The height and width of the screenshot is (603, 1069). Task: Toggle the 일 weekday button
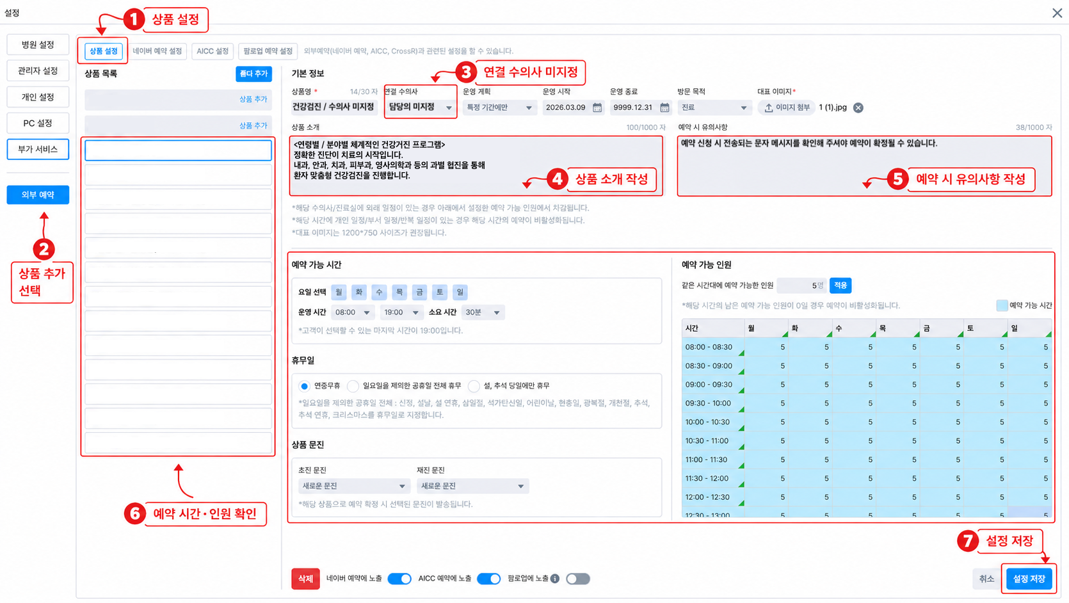(x=460, y=293)
